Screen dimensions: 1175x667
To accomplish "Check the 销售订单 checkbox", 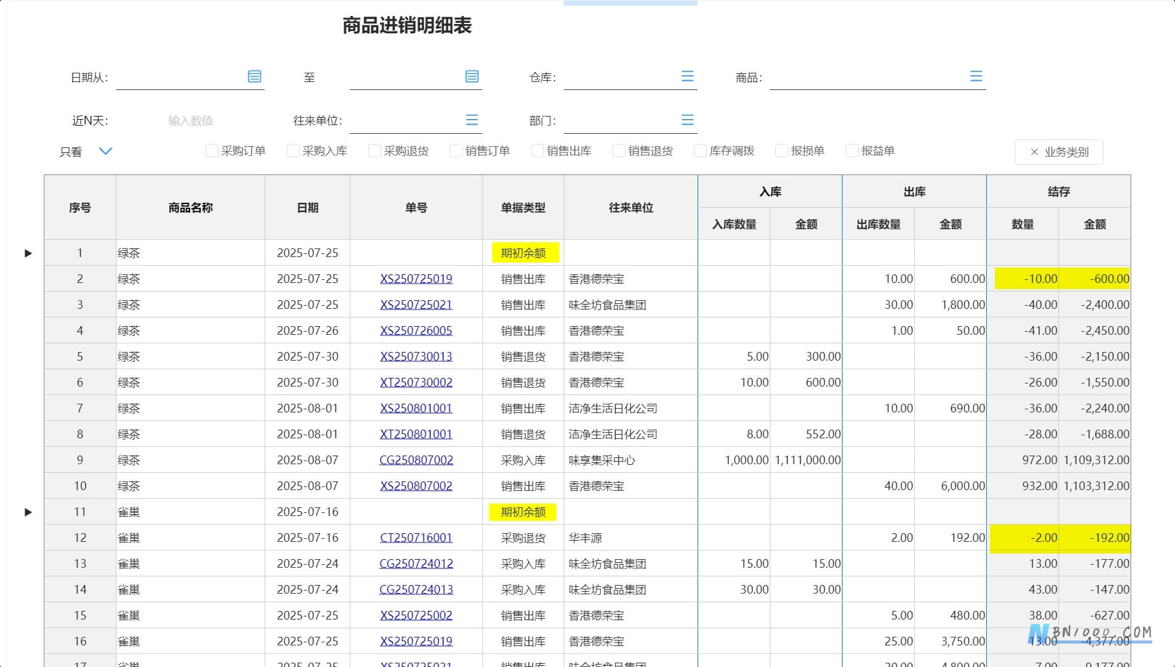I will point(456,150).
